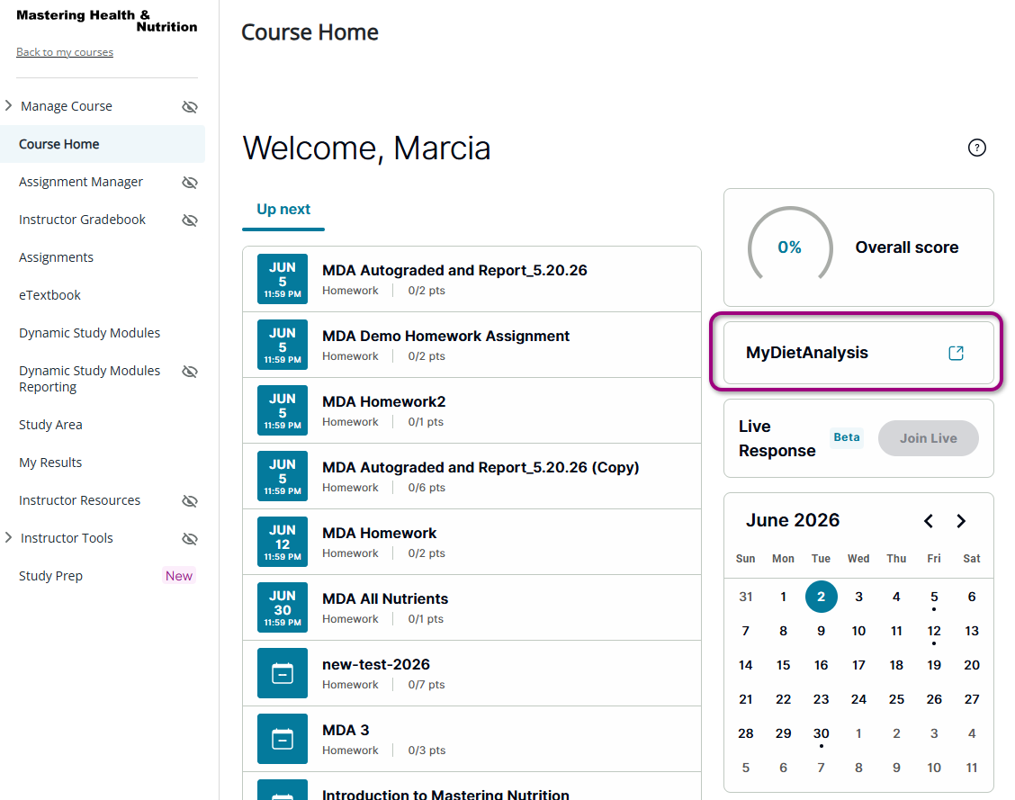Expand the Instructor Tools chevron
The height and width of the screenshot is (800, 1015).
point(8,538)
